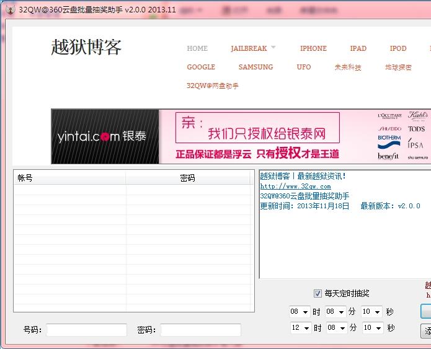431x349 pixels.
Task: Click the SHISEIDO brand logo
Action: pyautogui.click(x=389, y=128)
